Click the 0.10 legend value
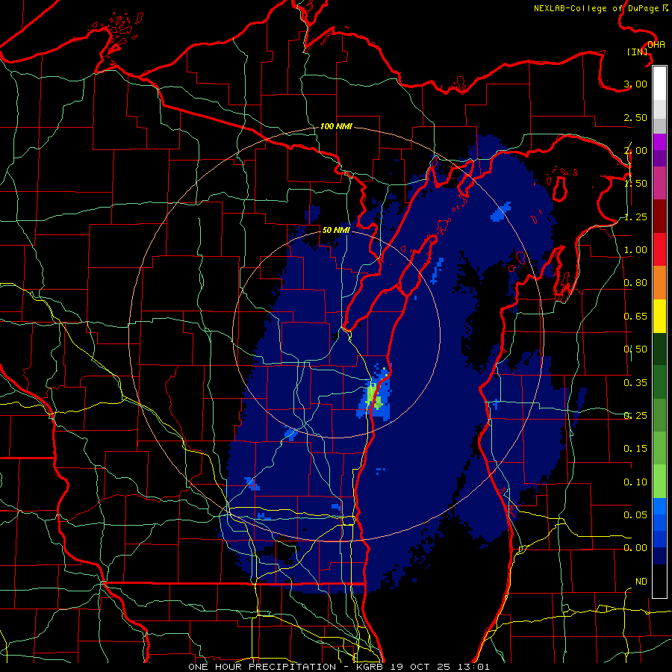 click(635, 482)
